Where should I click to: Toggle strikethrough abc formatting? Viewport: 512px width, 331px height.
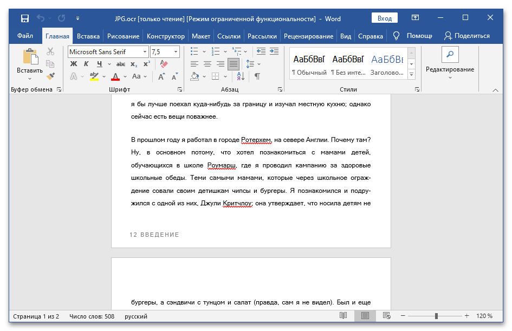coord(121,64)
